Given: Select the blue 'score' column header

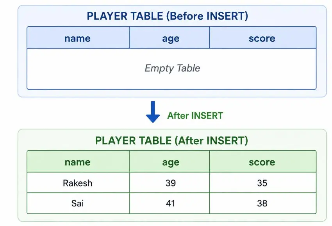Looking at the screenshot, I should click(263, 38).
